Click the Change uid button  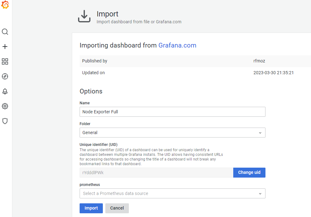pyautogui.click(x=249, y=173)
